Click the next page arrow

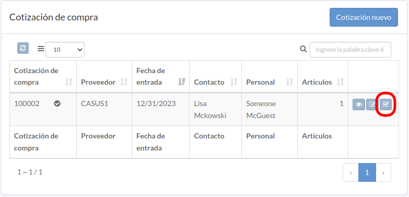(383, 172)
